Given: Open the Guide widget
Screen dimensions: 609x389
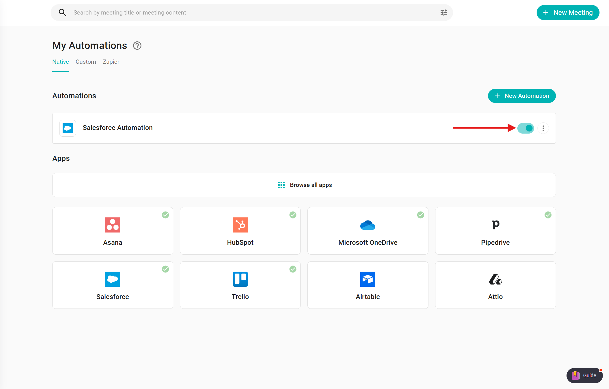Looking at the screenshot, I should tap(584, 376).
